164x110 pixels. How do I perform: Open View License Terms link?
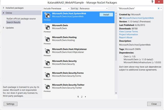click(128, 31)
